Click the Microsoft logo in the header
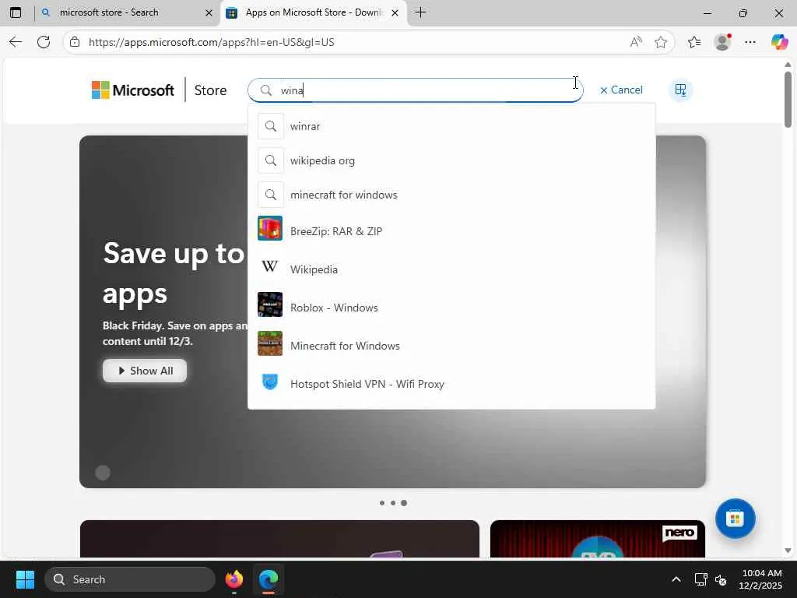The height and width of the screenshot is (598, 797). pos(132,90)
